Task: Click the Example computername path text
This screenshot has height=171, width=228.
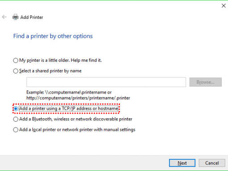Action: [78, 95]
